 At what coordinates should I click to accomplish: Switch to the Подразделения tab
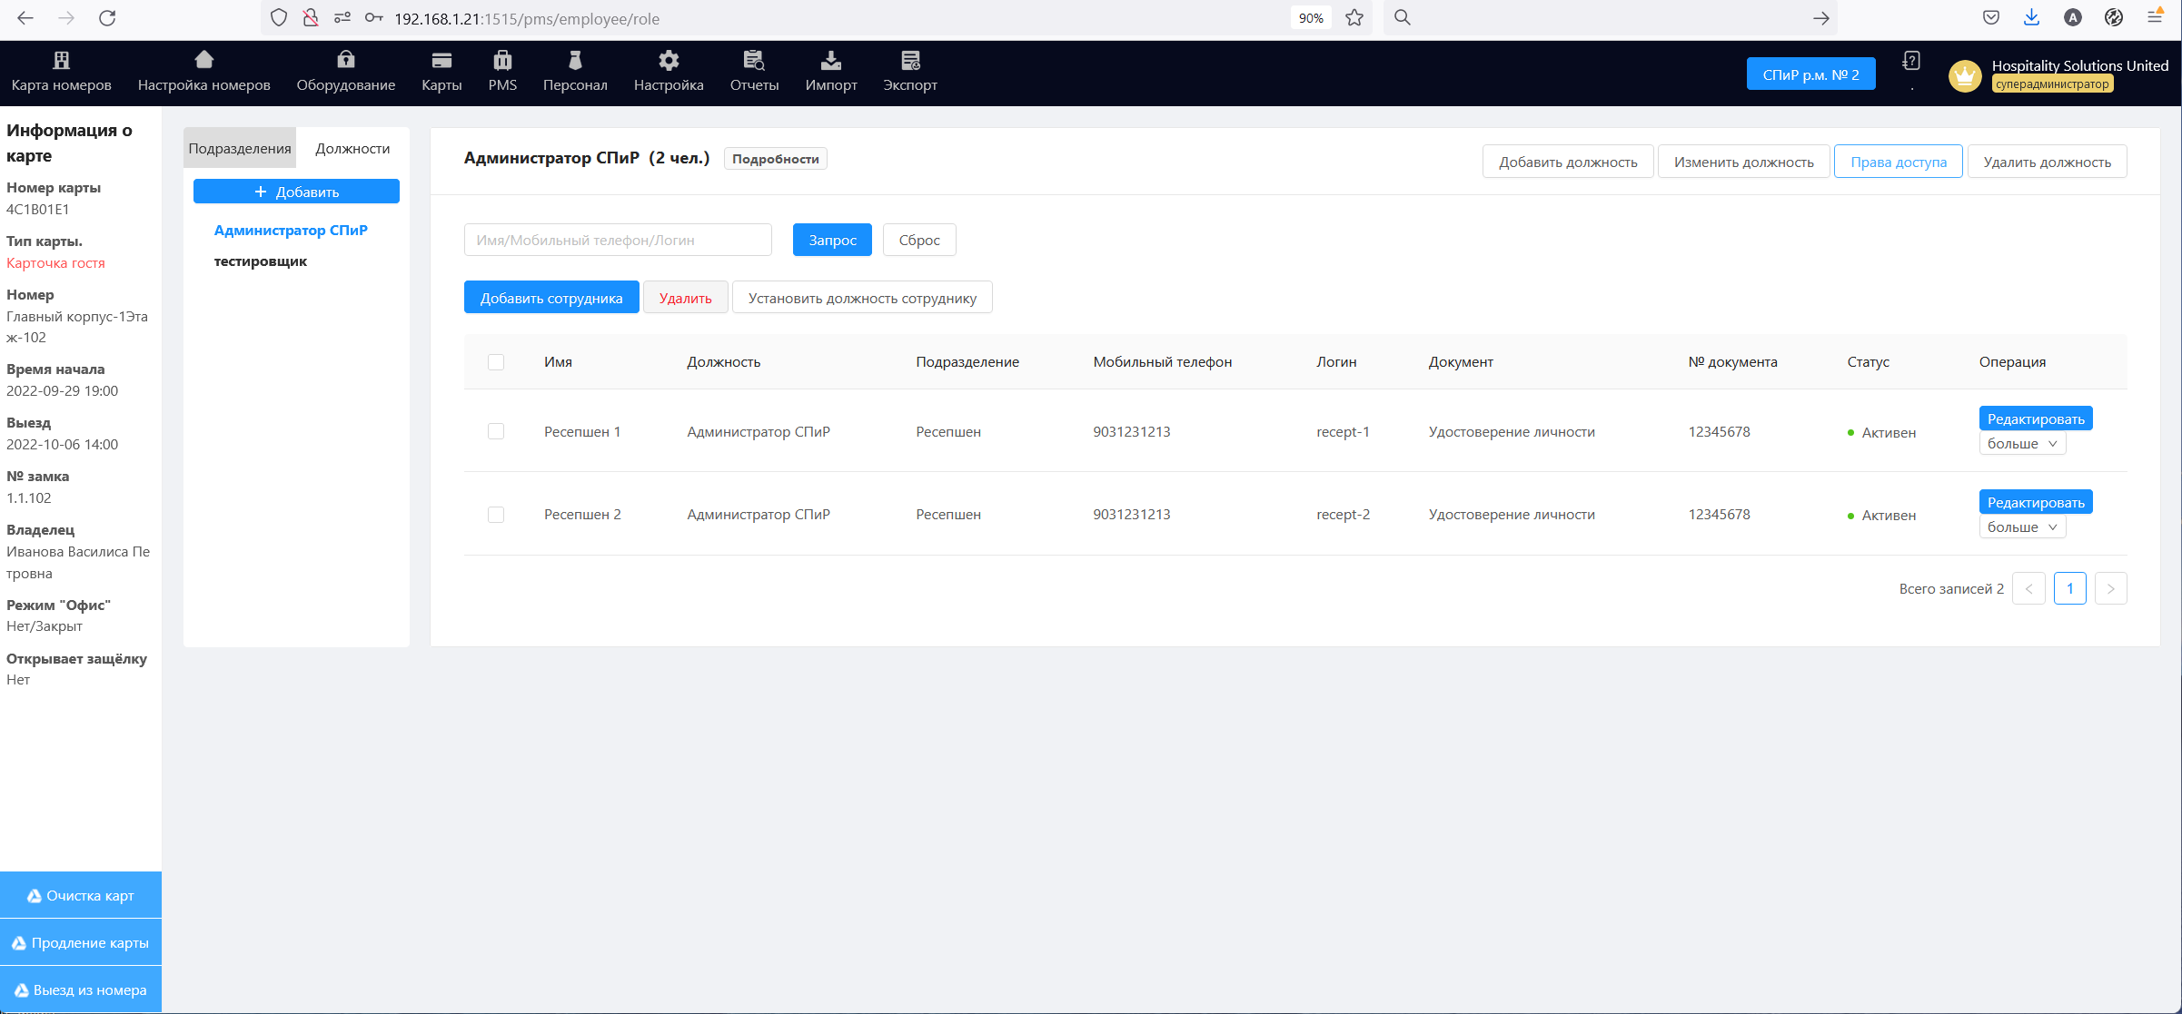pyautogui.click(x=240, y=149)
